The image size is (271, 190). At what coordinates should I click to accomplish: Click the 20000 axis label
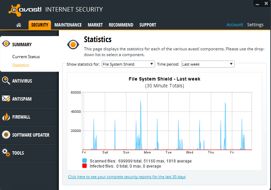click(76, 131)
